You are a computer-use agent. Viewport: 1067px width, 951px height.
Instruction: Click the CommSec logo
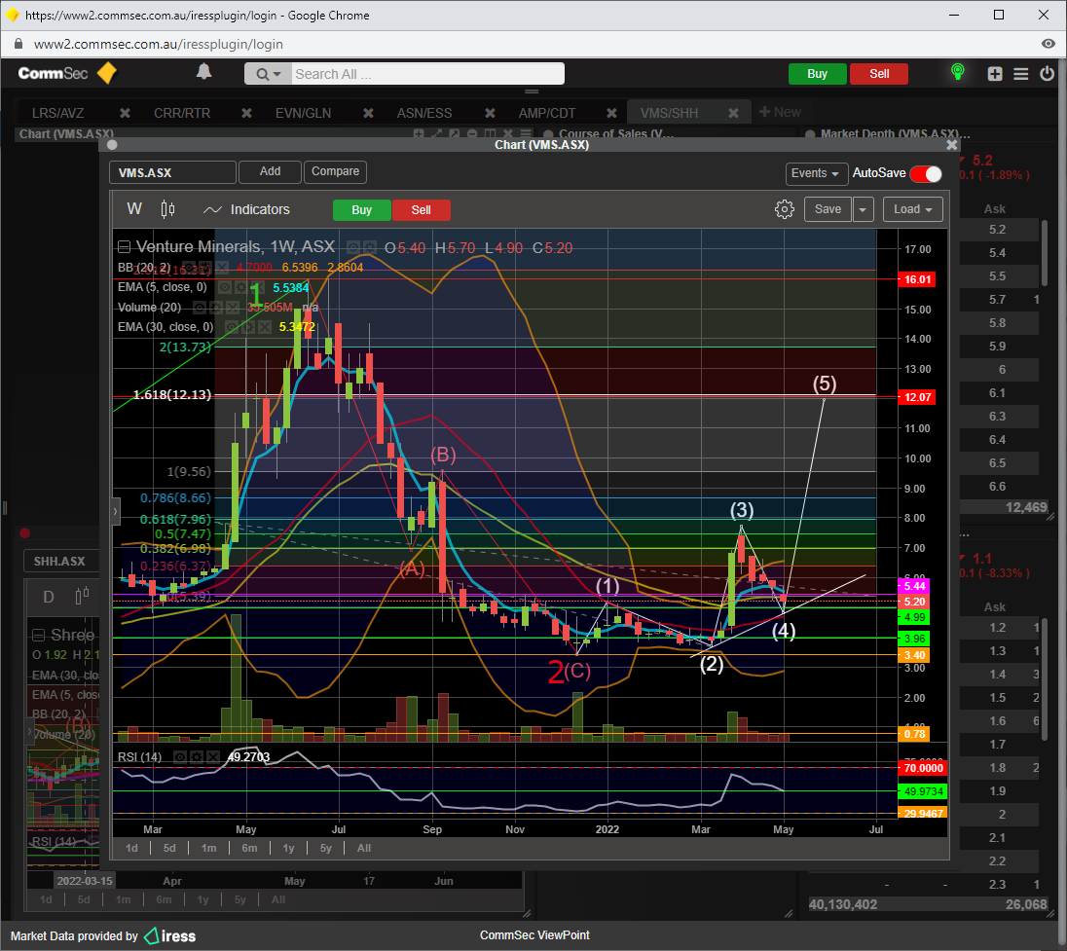pyautogui.click(x=67, y=73)
